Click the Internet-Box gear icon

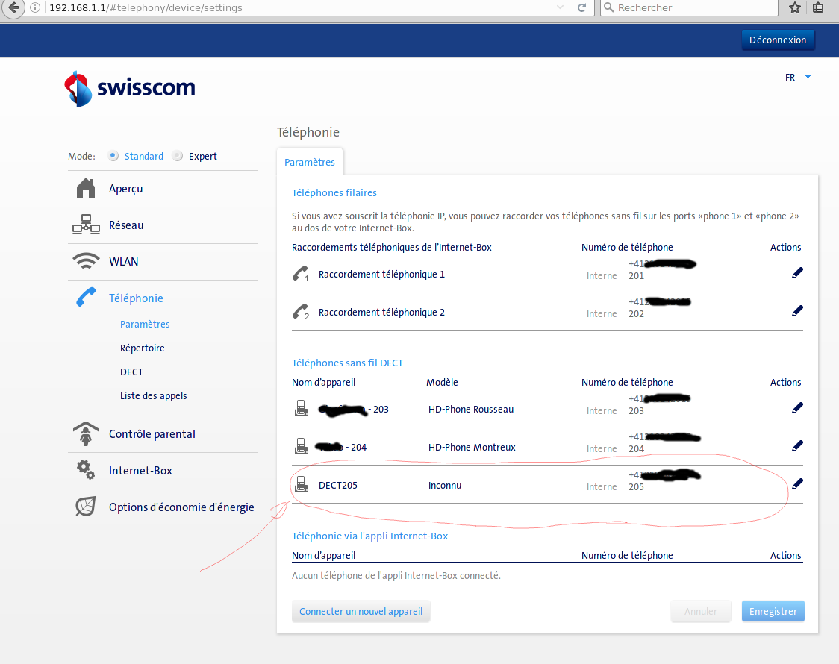point(85,470)
